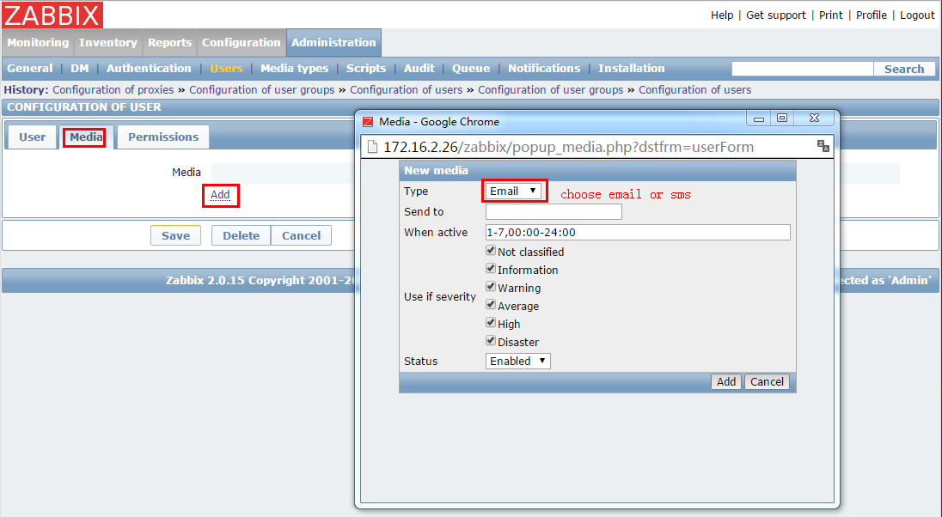The width and height of the screenshot is (942, 517).
Task: Click the Add button in New media popup
Action: point(726,381)
